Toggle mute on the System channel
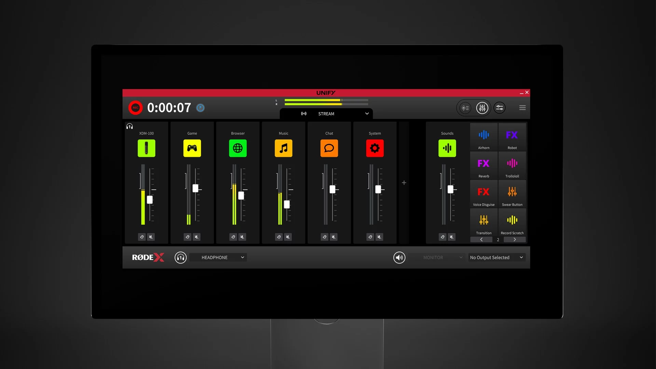Viewport: 656px width, 369px height. [379, 236]
